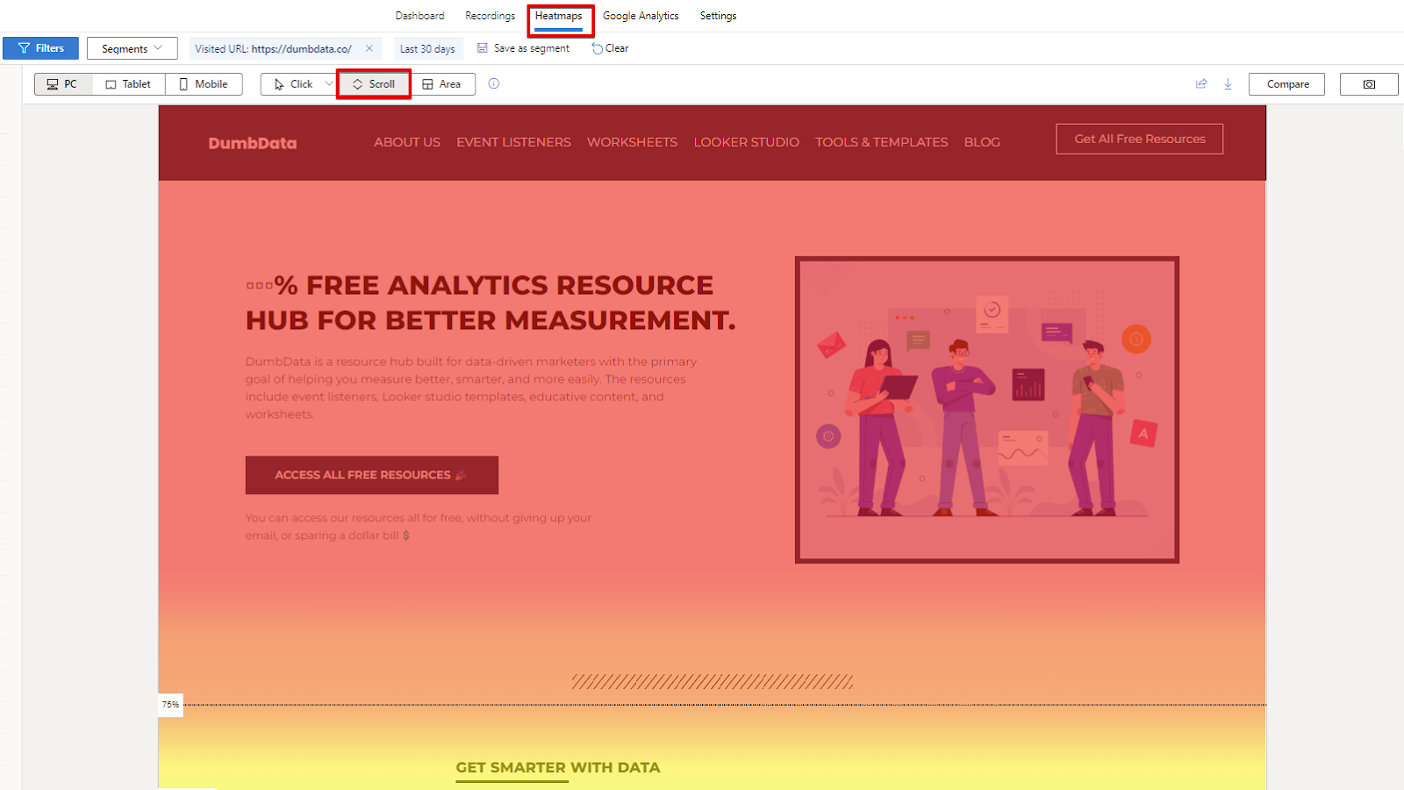Remove the Visited URL filter chip
The width and height of the screenshot is (1404, 790).
click(x=369, y=48)
